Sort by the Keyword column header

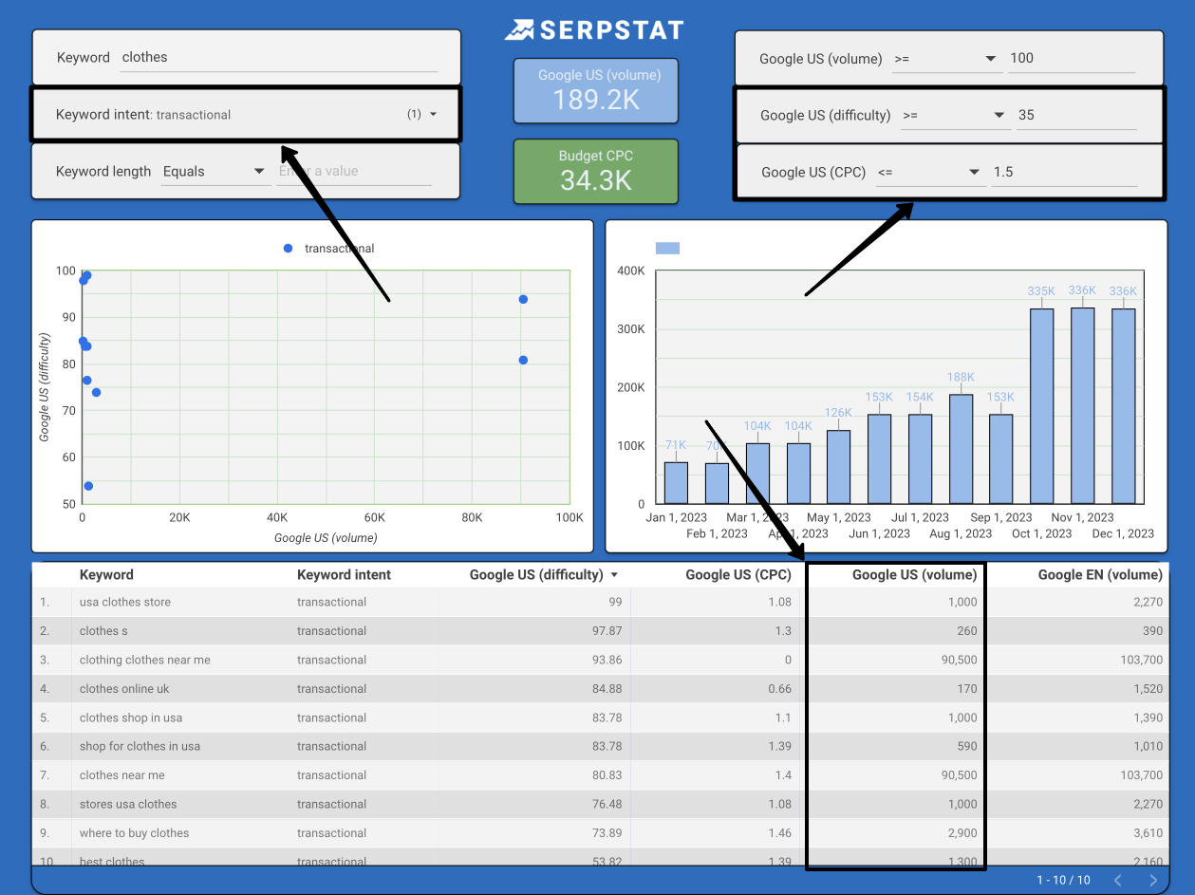(106, 575)
